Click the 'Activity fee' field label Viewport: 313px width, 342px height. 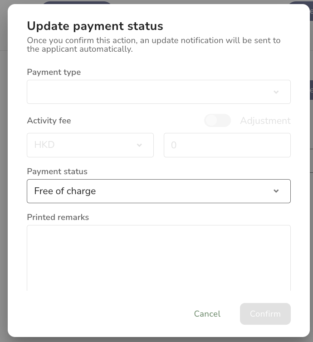pos(49,121)
